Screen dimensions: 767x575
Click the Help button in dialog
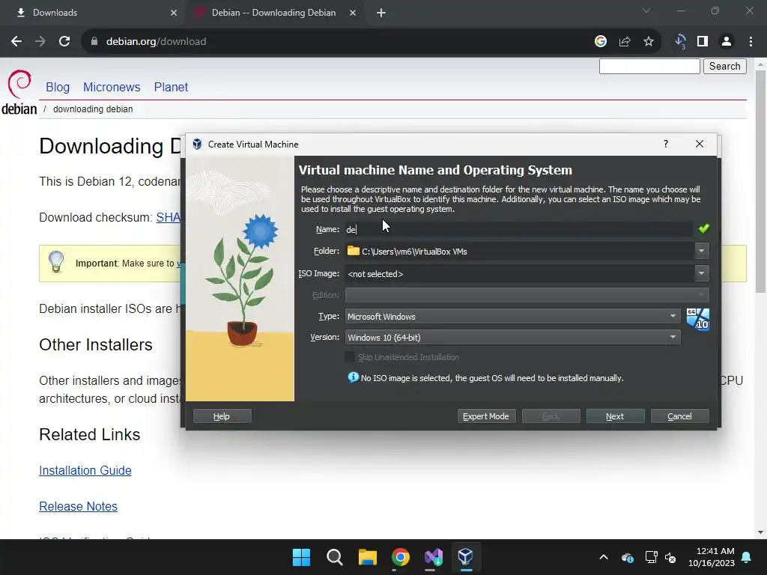tap(222, 416)
